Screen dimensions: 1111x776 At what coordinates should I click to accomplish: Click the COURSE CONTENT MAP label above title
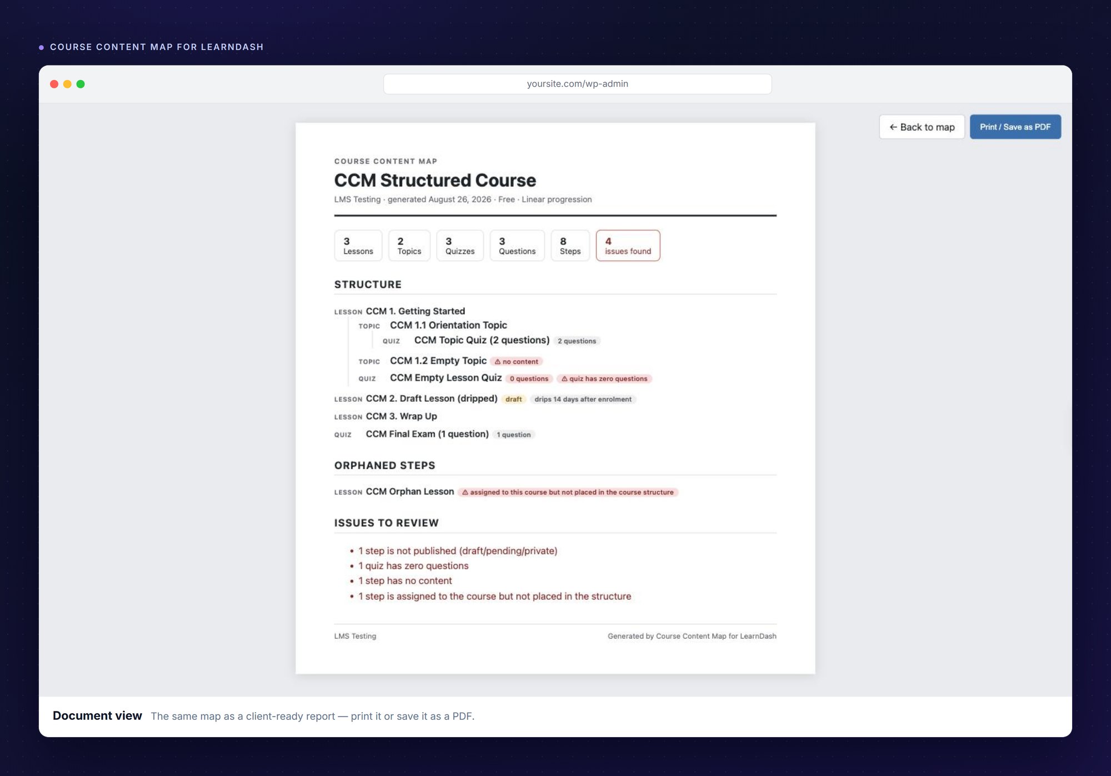[x=386, y=161]
